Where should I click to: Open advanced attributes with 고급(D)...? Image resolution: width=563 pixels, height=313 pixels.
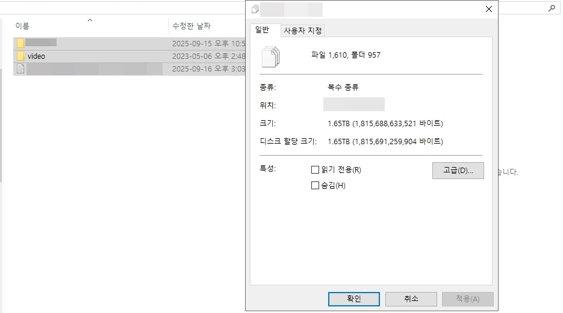point(458,171)
